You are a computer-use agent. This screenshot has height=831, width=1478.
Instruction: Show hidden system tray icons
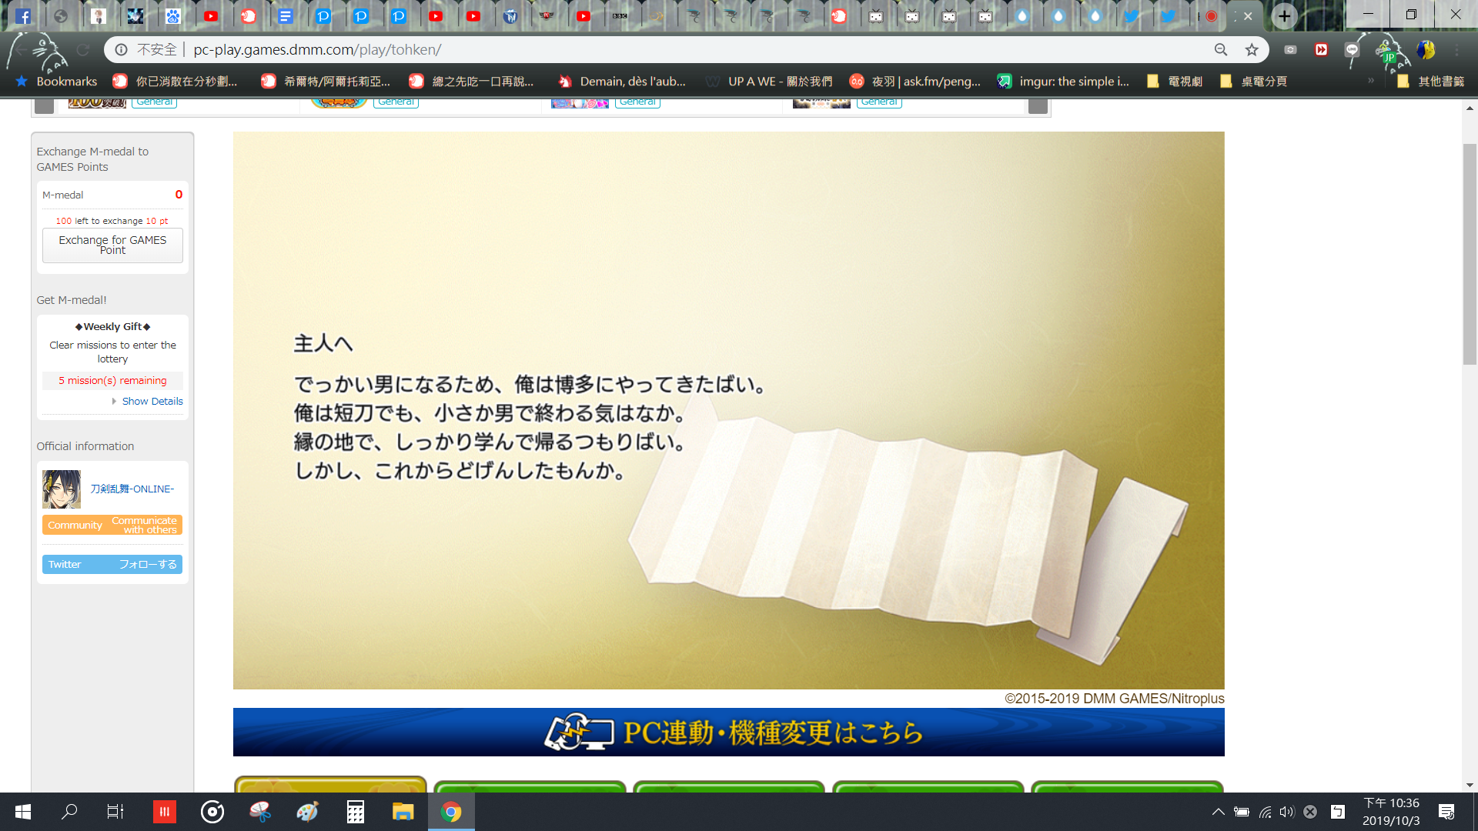pyautogui.click(x=1218, y=812)
